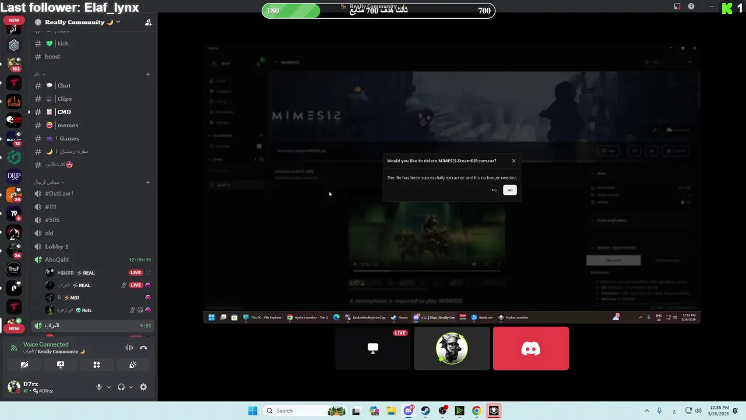Select the Voice Connected status text

pyautogui.click(x=45, y=344)
